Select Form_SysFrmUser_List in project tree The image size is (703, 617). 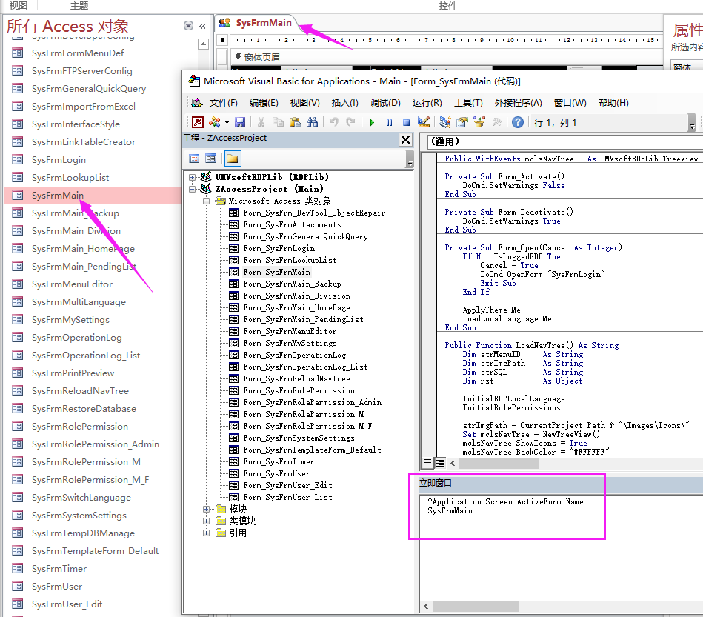click(x=287, y=497)
